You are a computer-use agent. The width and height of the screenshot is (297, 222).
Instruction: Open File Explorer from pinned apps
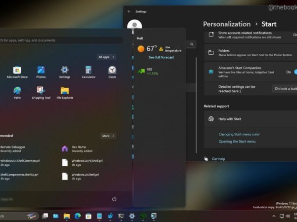click(64, 93)
